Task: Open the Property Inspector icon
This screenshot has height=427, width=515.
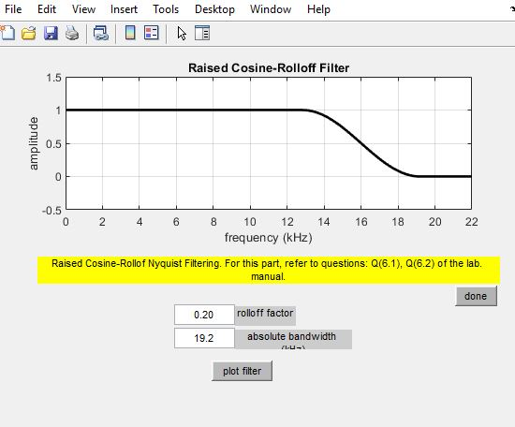Action: point(202,33)
